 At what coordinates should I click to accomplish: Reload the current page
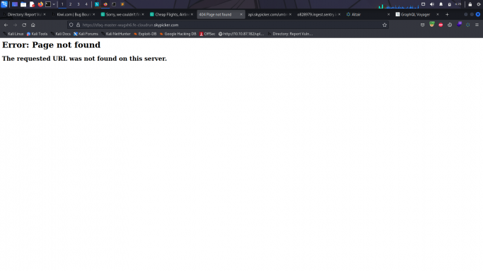point(24,25)
